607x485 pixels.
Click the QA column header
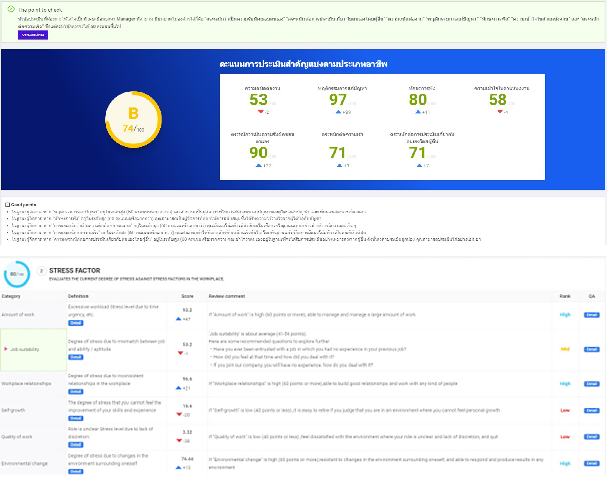pos(591,296)
